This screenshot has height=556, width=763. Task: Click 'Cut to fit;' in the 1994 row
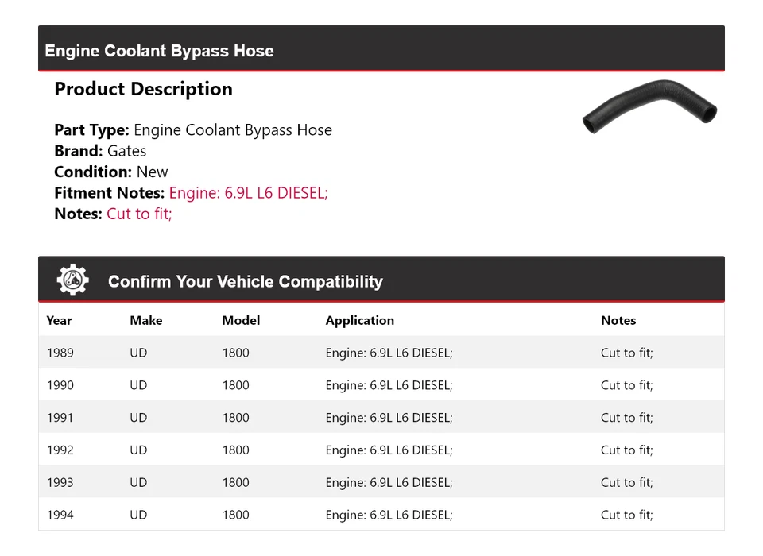(x=626, y=515)
